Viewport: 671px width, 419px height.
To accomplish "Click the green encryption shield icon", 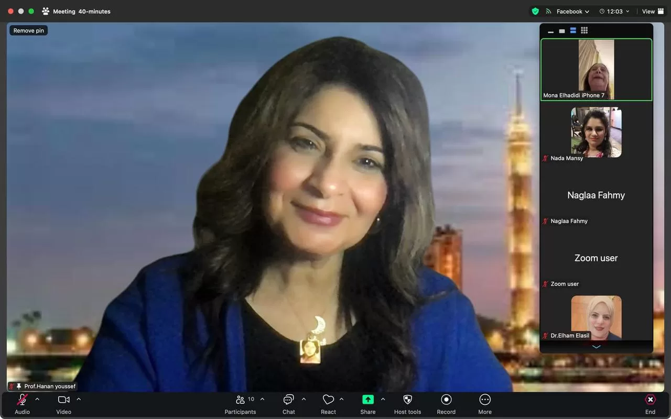I will (x=535, y=11).
